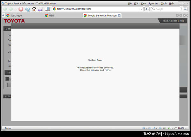Switch to the MSN tab
The image size is (191, 137).
pos(63,16)
